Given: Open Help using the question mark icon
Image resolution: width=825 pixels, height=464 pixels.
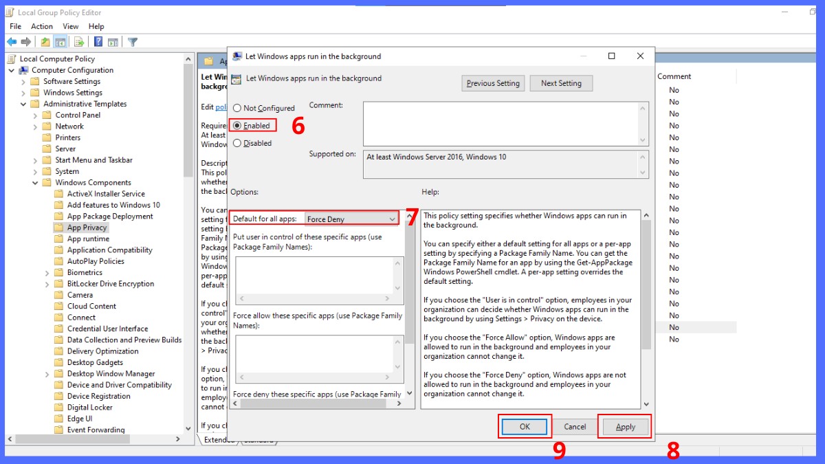Looking at the screenshot, I should click(x=99, y=41).
